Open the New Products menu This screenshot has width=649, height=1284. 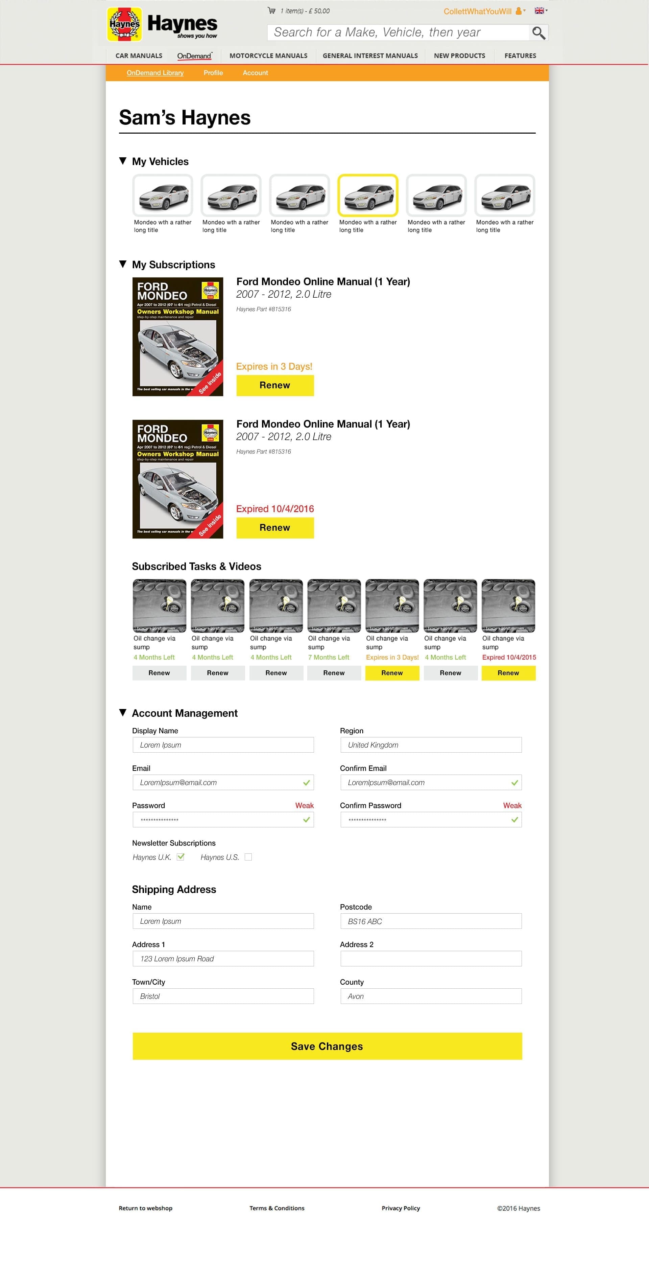click(459, 56)
